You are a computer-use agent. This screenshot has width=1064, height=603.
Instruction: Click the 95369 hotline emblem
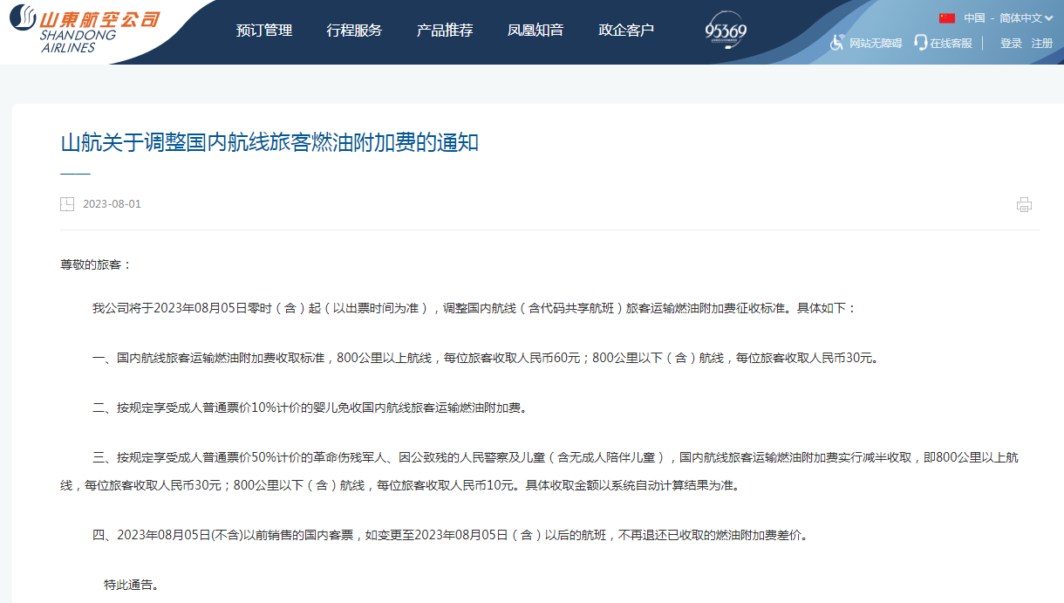pos(726,31)
